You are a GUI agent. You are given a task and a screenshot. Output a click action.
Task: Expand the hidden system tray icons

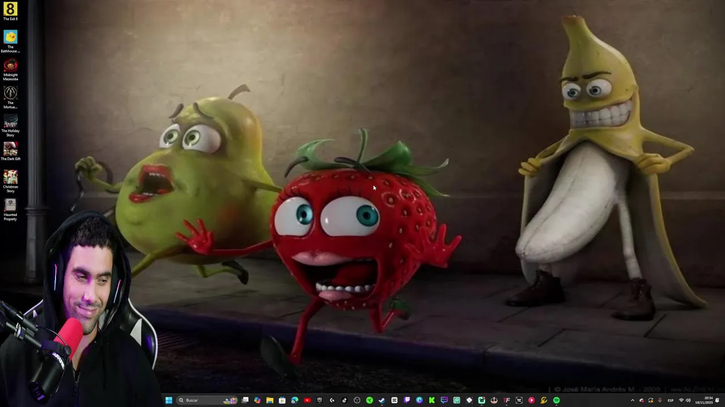click(633, 400)
